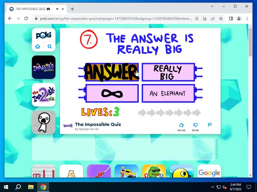Install app icon in address bar

pyautogui.click(x=205, y=18)
